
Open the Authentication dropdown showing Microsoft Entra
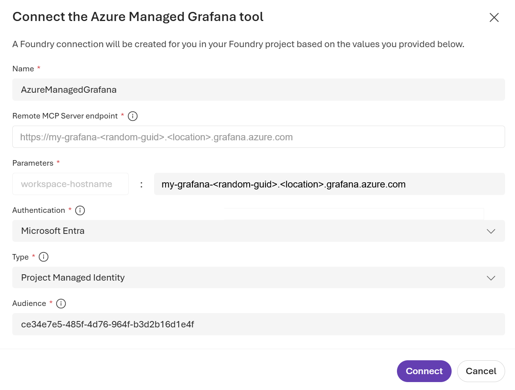pyautogui.click(x=259, y=231)
